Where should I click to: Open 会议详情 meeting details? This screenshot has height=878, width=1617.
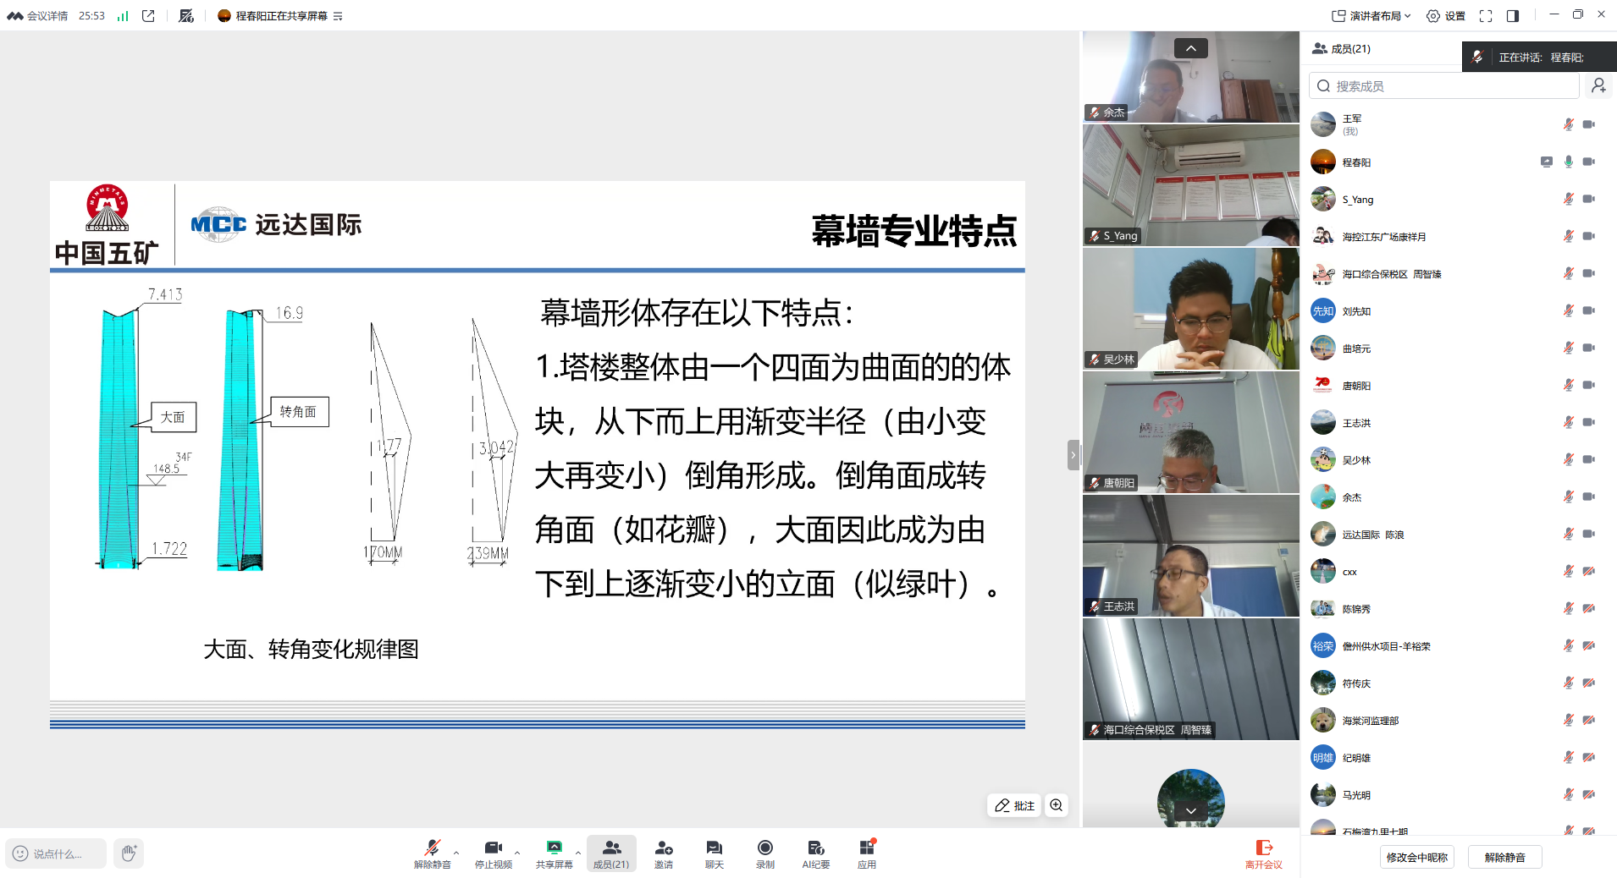click(39, 16)
